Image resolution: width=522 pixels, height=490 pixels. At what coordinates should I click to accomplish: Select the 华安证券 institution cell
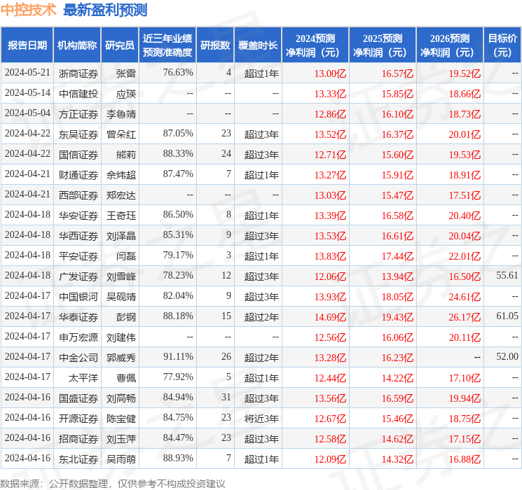[x=78, y=216]
